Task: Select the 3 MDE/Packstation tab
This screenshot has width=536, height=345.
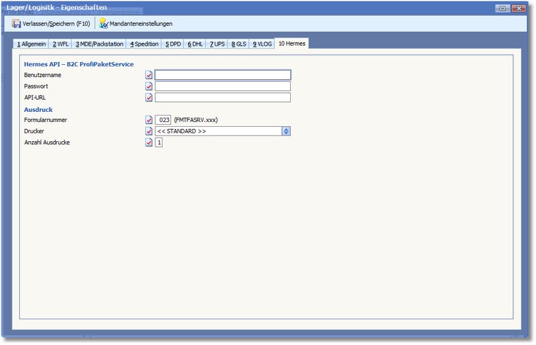Action: (x=98, y=44)
